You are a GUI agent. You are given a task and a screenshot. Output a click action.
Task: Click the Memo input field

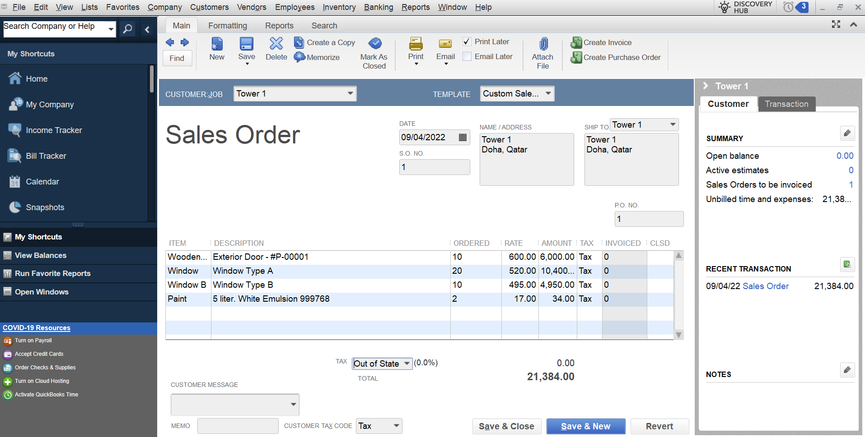238,426
